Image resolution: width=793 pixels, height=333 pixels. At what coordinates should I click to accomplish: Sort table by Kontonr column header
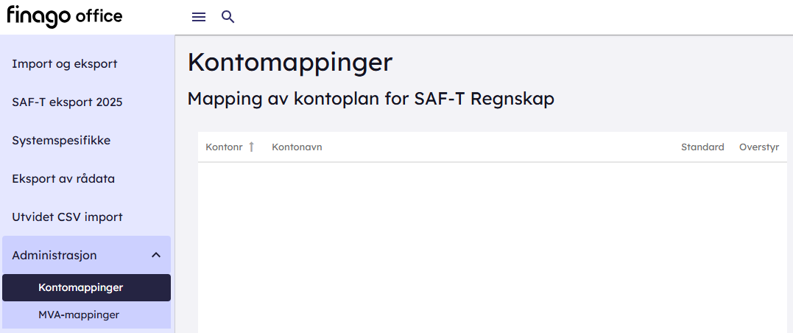tap(224, 147)
